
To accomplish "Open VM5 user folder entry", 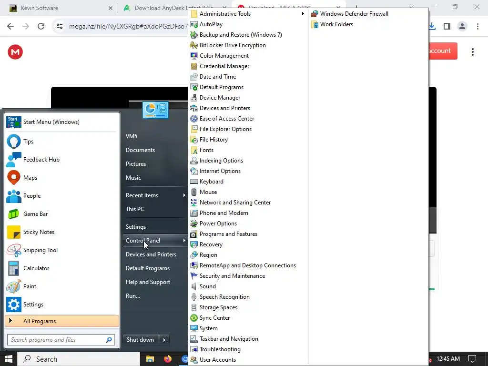I will click(132, 136).
